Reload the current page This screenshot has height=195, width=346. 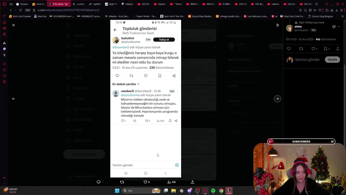tap(20, 10)
